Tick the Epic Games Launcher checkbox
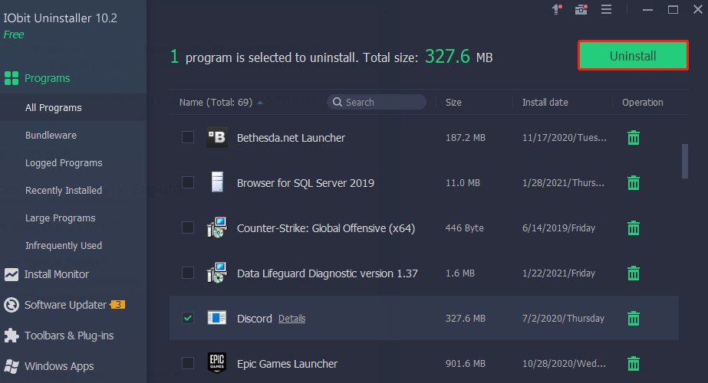This screenshot has height=383, width=708. 188,362
